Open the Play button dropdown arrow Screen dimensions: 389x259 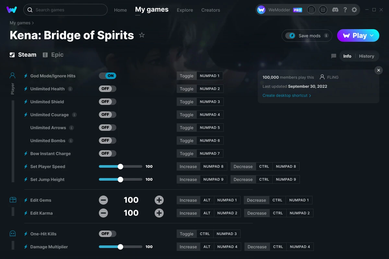tap(372, 36)
